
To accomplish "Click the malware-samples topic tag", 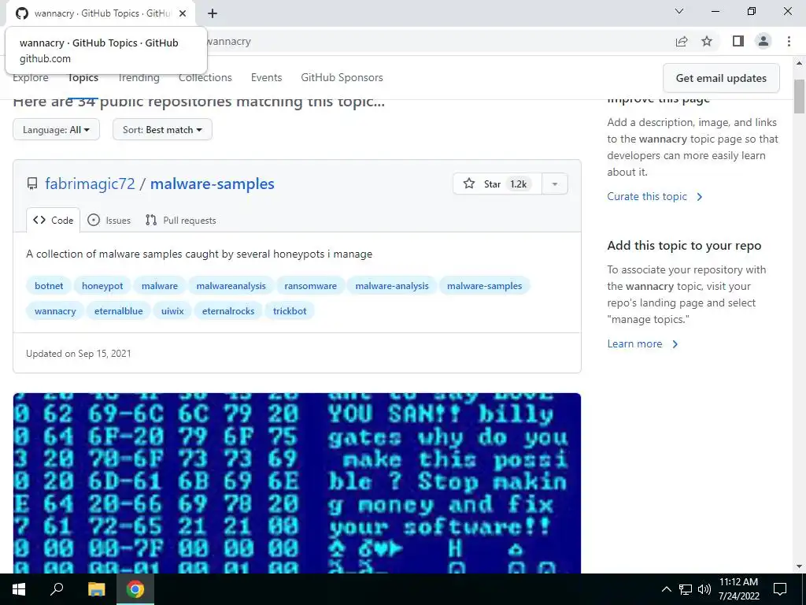I will coord(484,286).
